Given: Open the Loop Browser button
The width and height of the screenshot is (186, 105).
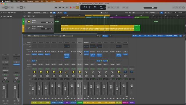Looking at the screenshot, I should coord(180,8).
